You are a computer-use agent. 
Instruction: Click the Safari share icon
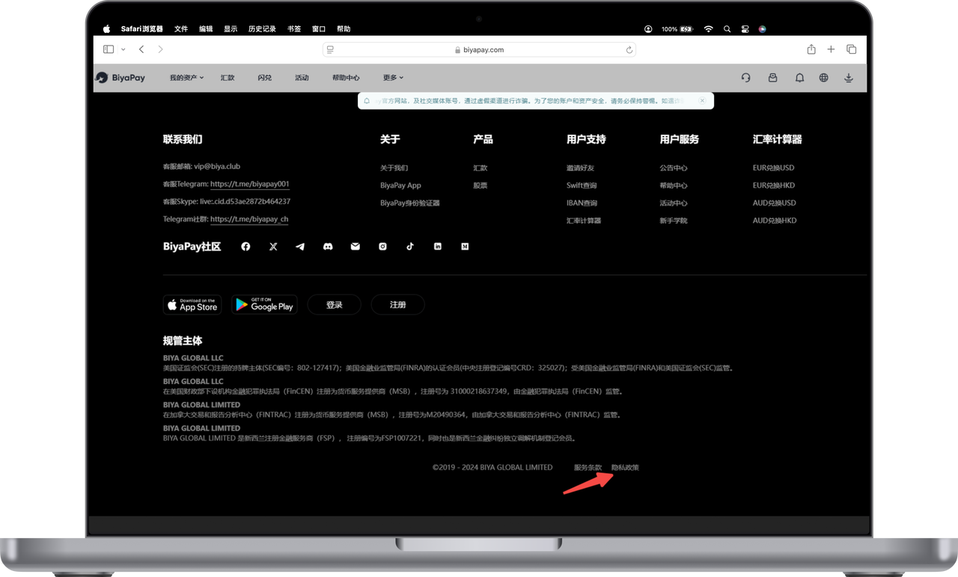pos(811,49)
